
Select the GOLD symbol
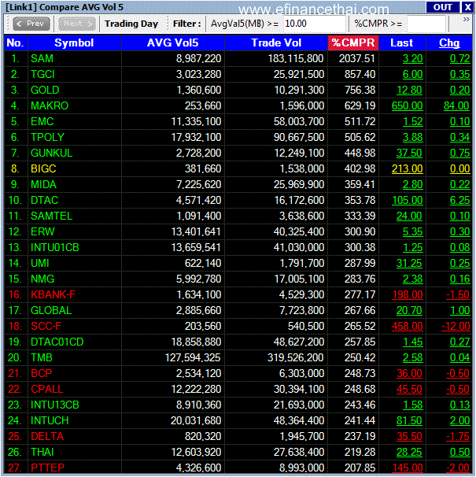(x=45, y=90)
